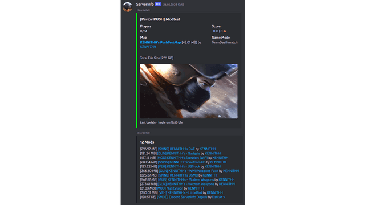Click the 12 Mods heading
The image size is (365, 205).
pos(147,142)
